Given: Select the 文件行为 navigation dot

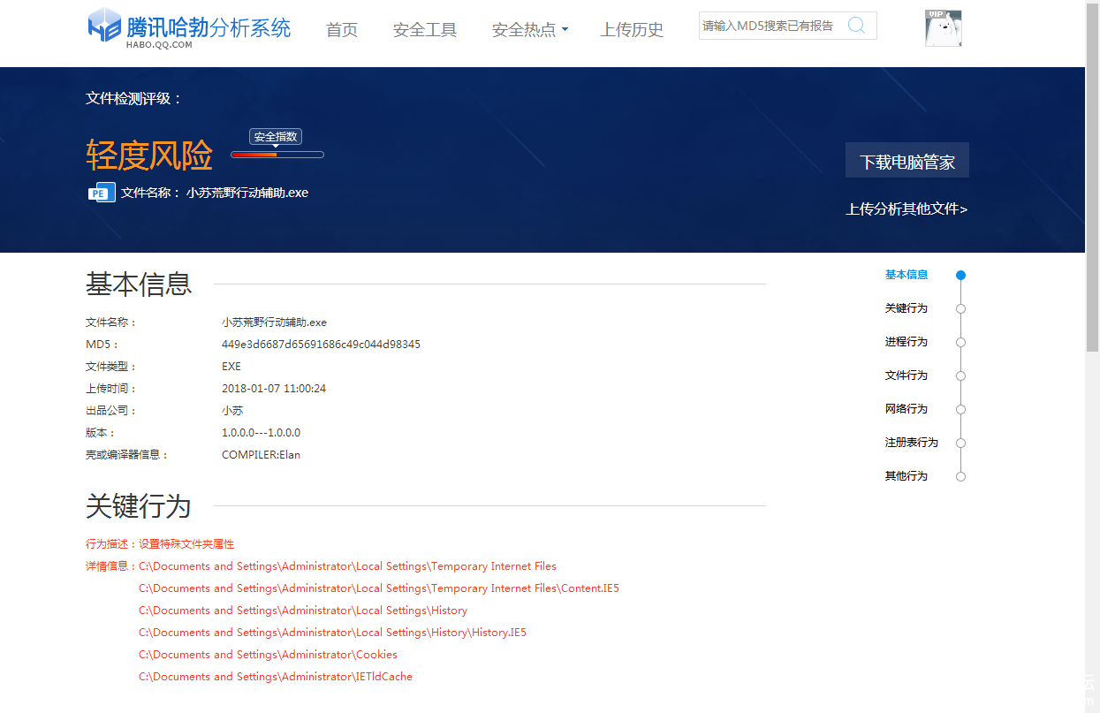Looking at the screenshot, I should (961, 376).
